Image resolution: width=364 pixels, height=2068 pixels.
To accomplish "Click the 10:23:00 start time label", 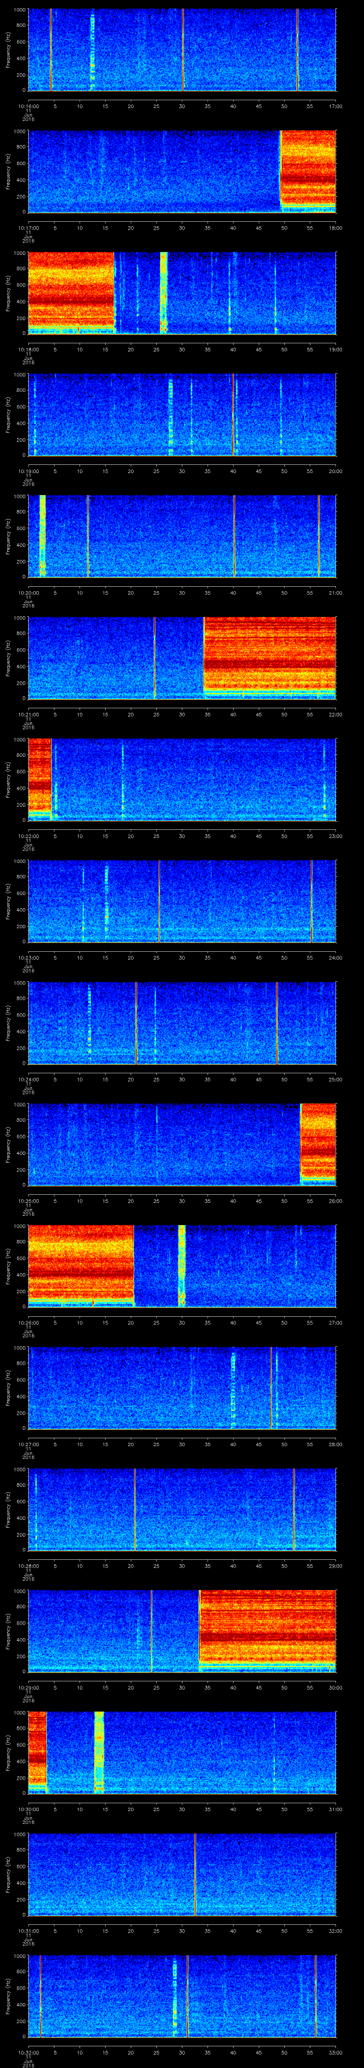I will click(28, 958).
